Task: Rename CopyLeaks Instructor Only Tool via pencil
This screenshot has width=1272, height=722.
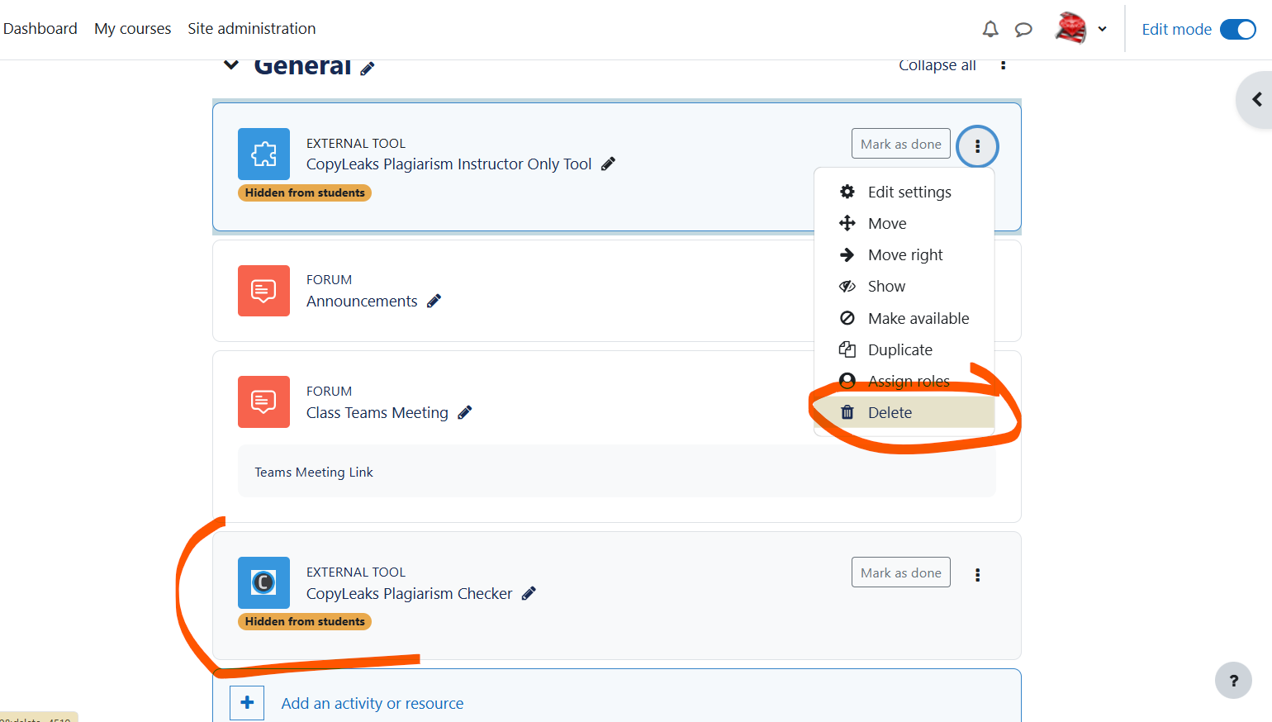Action: click(x=609, y=164)
